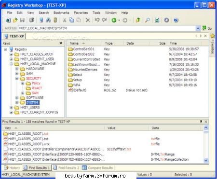The width and height of the screenshot is (217, 179).
Task: Click the Redo arrow icon
Action: (x=105, y=20)
